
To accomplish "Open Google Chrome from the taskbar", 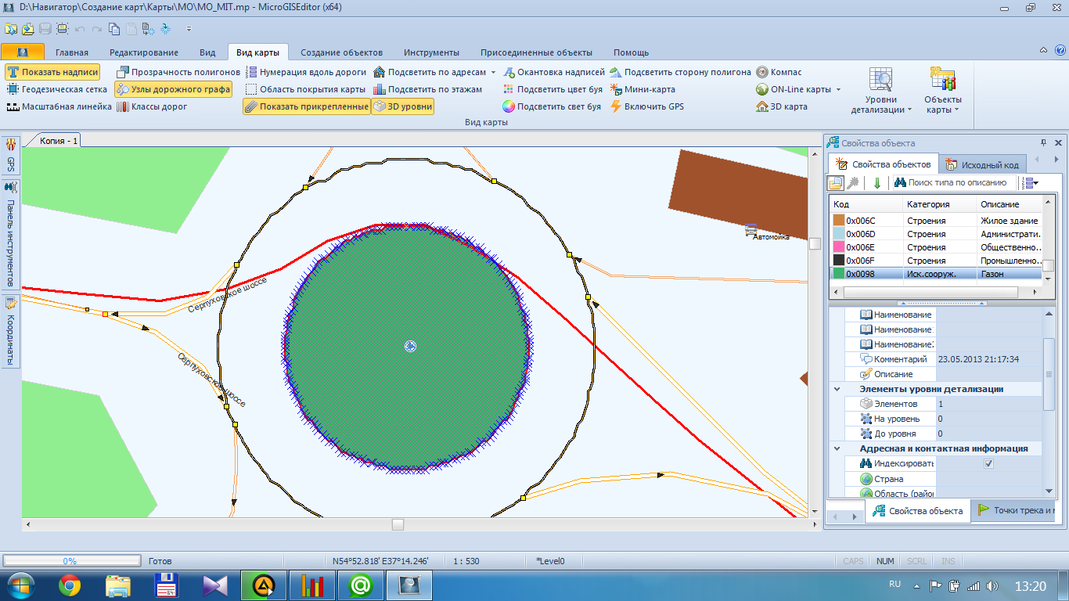I will click(69, 585).
